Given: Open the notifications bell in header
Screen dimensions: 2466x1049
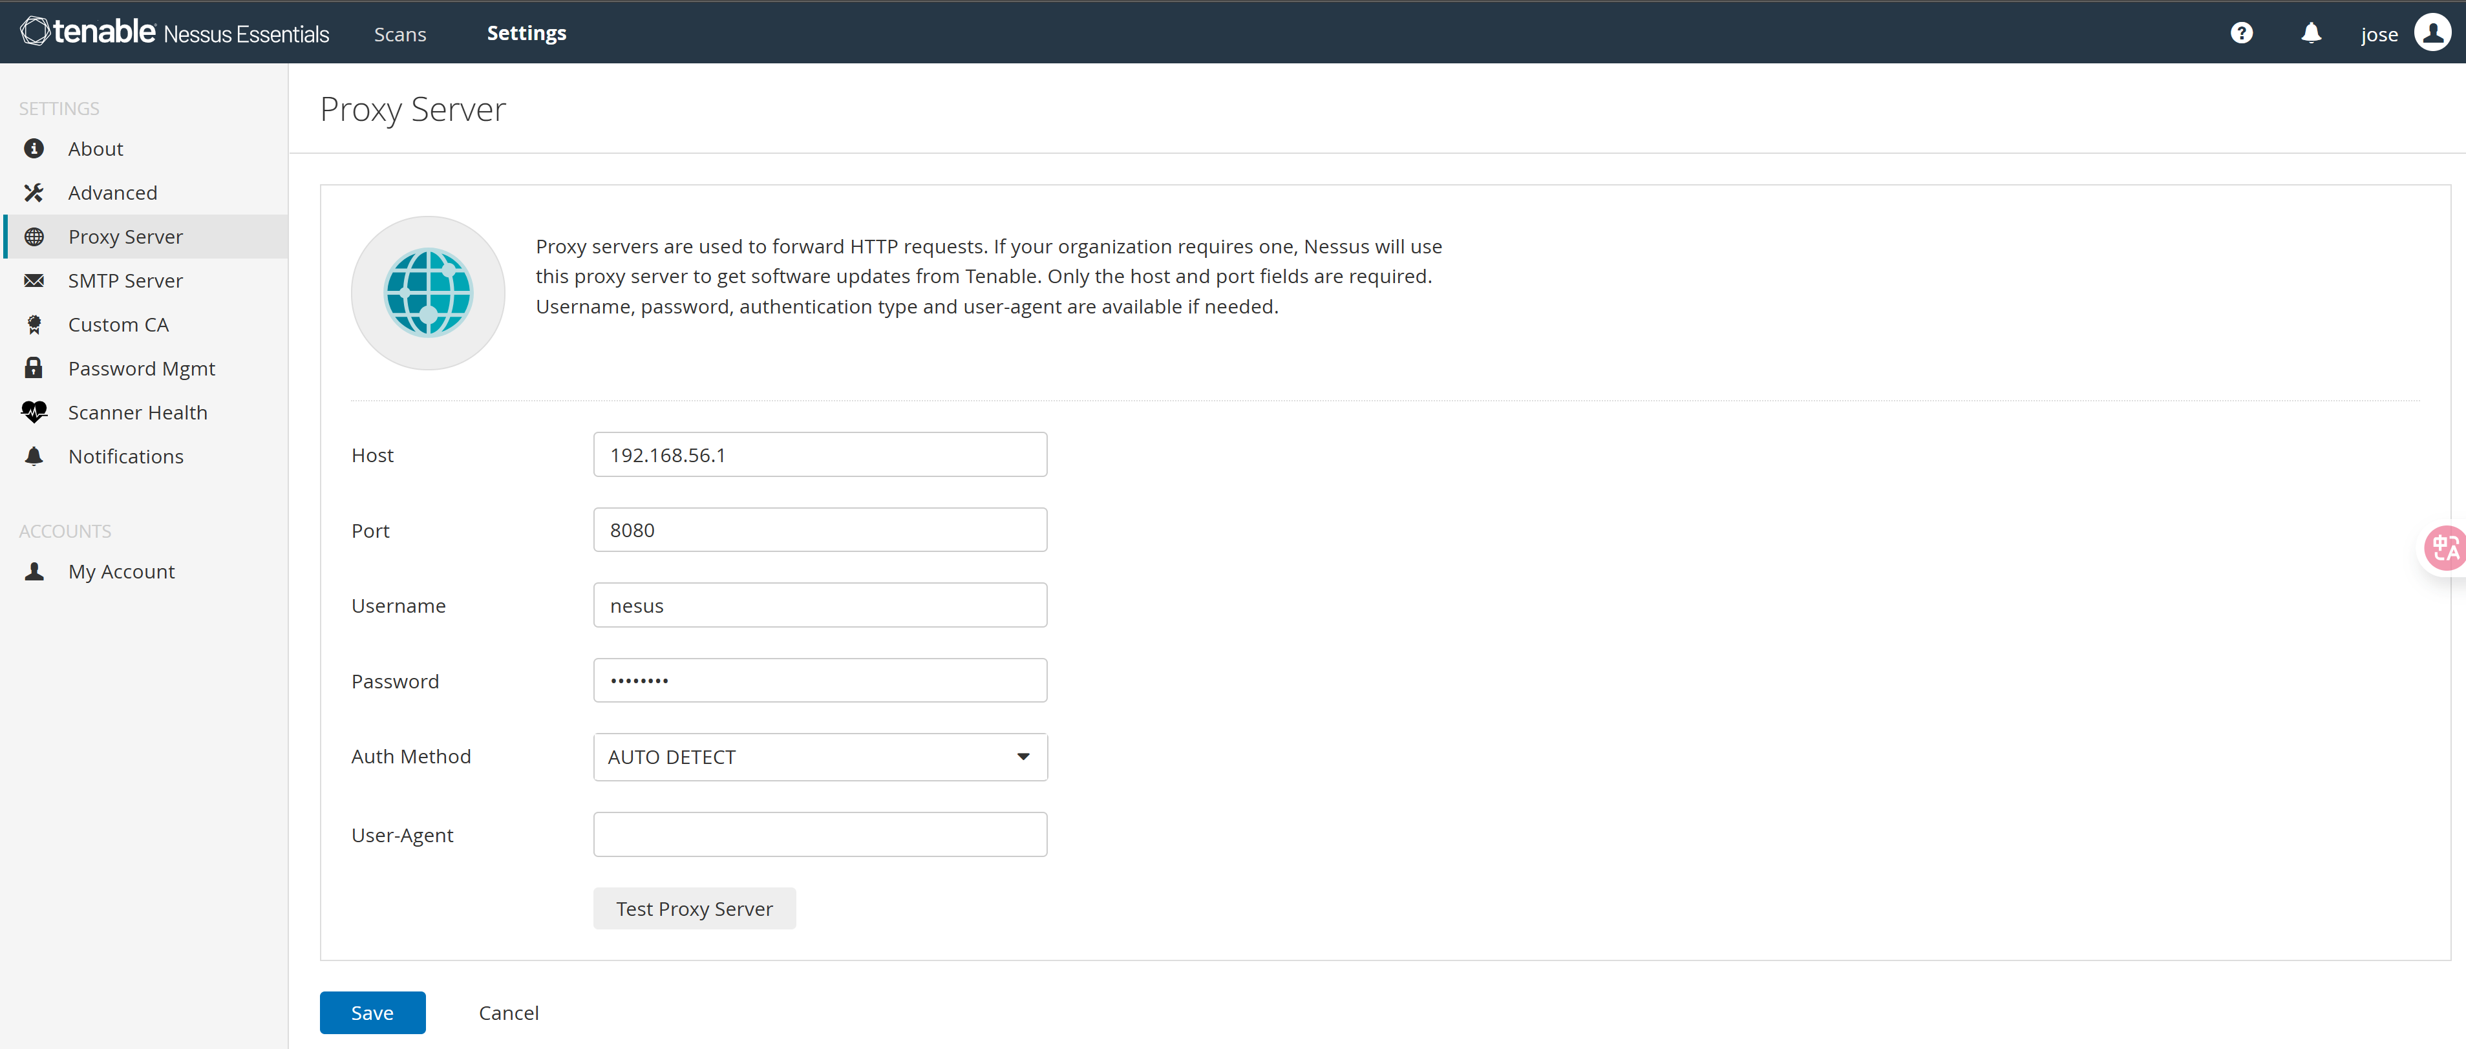Looking at the screenshot, I should (2311, 32).
